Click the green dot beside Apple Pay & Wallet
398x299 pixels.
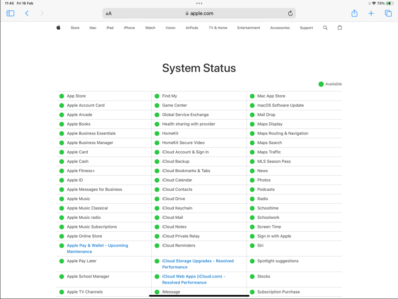pyautogui.click(x=62, y=246)
